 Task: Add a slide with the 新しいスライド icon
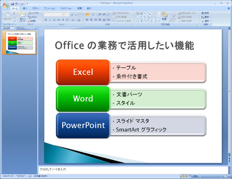click(23, 15)
